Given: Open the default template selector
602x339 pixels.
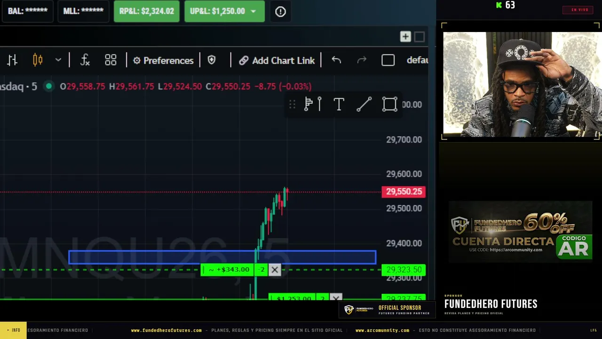Looking at the screenshot, I should pos(417,60).
